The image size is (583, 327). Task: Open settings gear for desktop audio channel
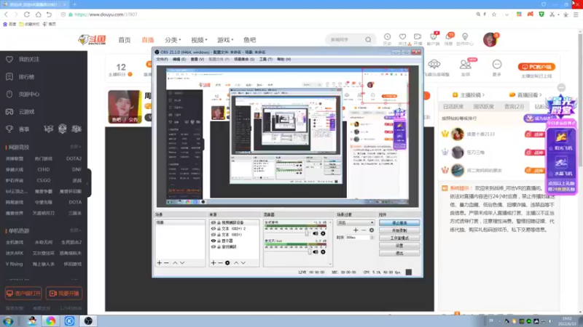point(323,233)
